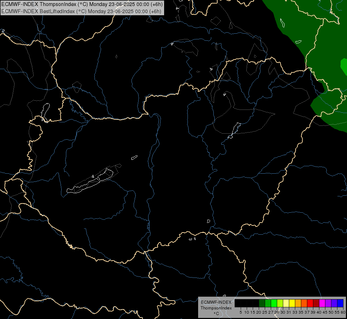The width and height of the screenshot is (347, 319).
Task: Click the pale yellow 30-31 legend swatch
Action: (x=286, y=303)
